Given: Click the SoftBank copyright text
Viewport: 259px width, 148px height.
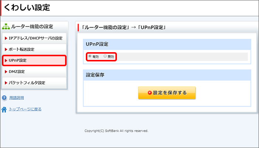Looking at the screenshot, I should pyautogui.click(x=116, y=131).
